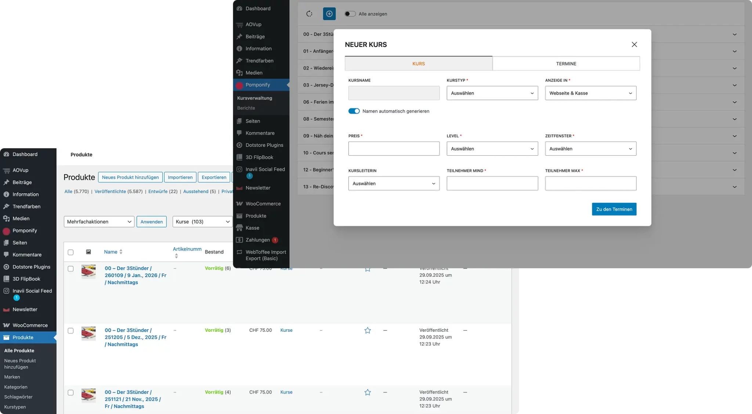The height and width of the screenshot is (414, 752).
Task: Open the Mehrfachaktionen dropdown
Action: (99, 222)
